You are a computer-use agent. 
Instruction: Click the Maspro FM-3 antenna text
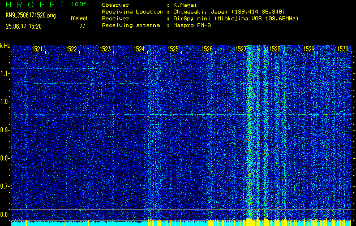pyautogui.click(x=192, y=25)
